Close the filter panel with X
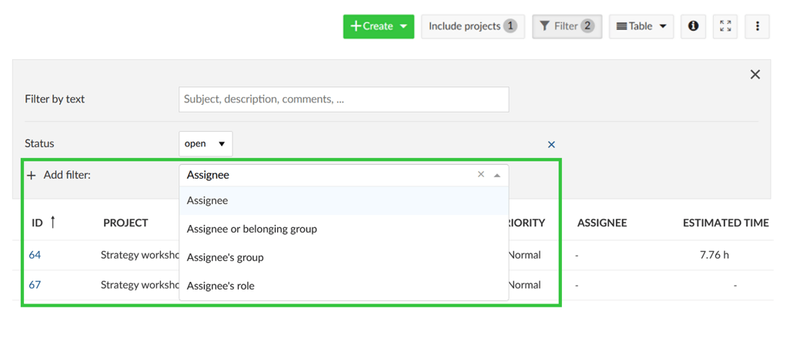This screenshot has width=789, height=342. click(x=754, y=75)
